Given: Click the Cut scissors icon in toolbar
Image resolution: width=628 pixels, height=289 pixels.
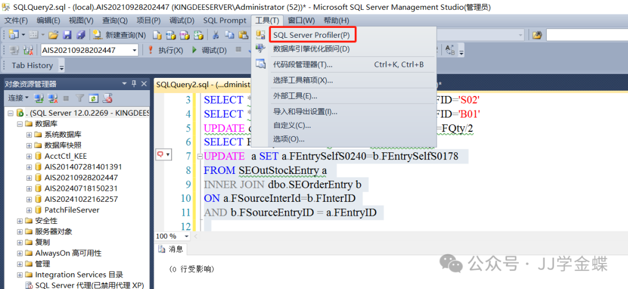Looking at the screenshot, I should pos(216,35).
